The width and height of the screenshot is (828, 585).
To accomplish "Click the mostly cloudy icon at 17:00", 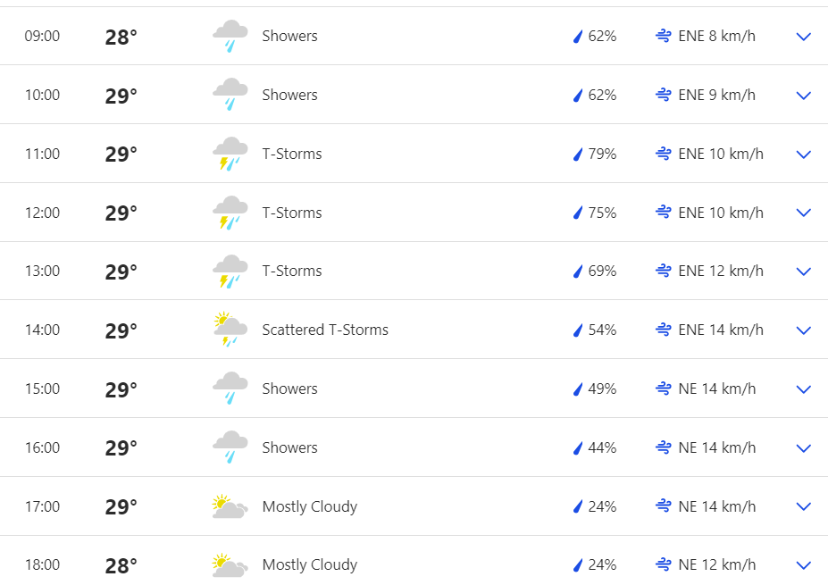I will 230,506.
